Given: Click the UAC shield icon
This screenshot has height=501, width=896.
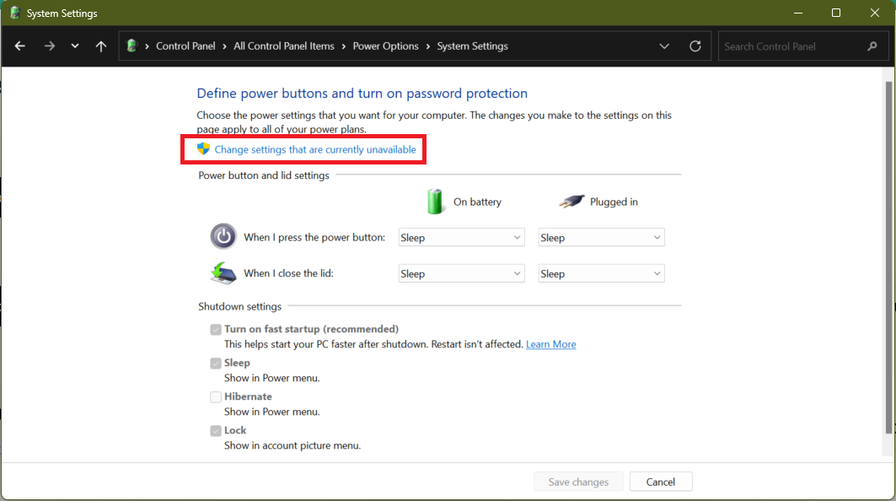Looking at the screenshot, I should pyautogui.click(x=203, y=149).
